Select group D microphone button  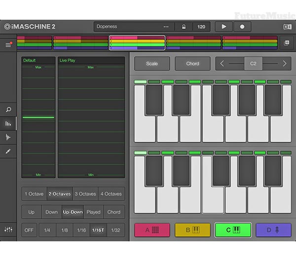[x=273, y=230]
